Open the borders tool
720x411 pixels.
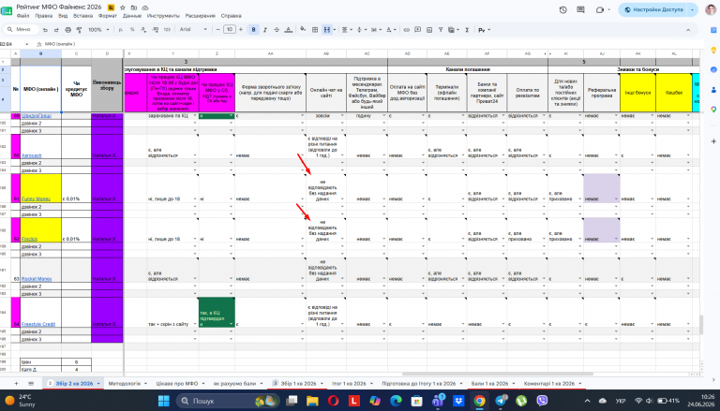pyautogui.click(x=315, y=30)
